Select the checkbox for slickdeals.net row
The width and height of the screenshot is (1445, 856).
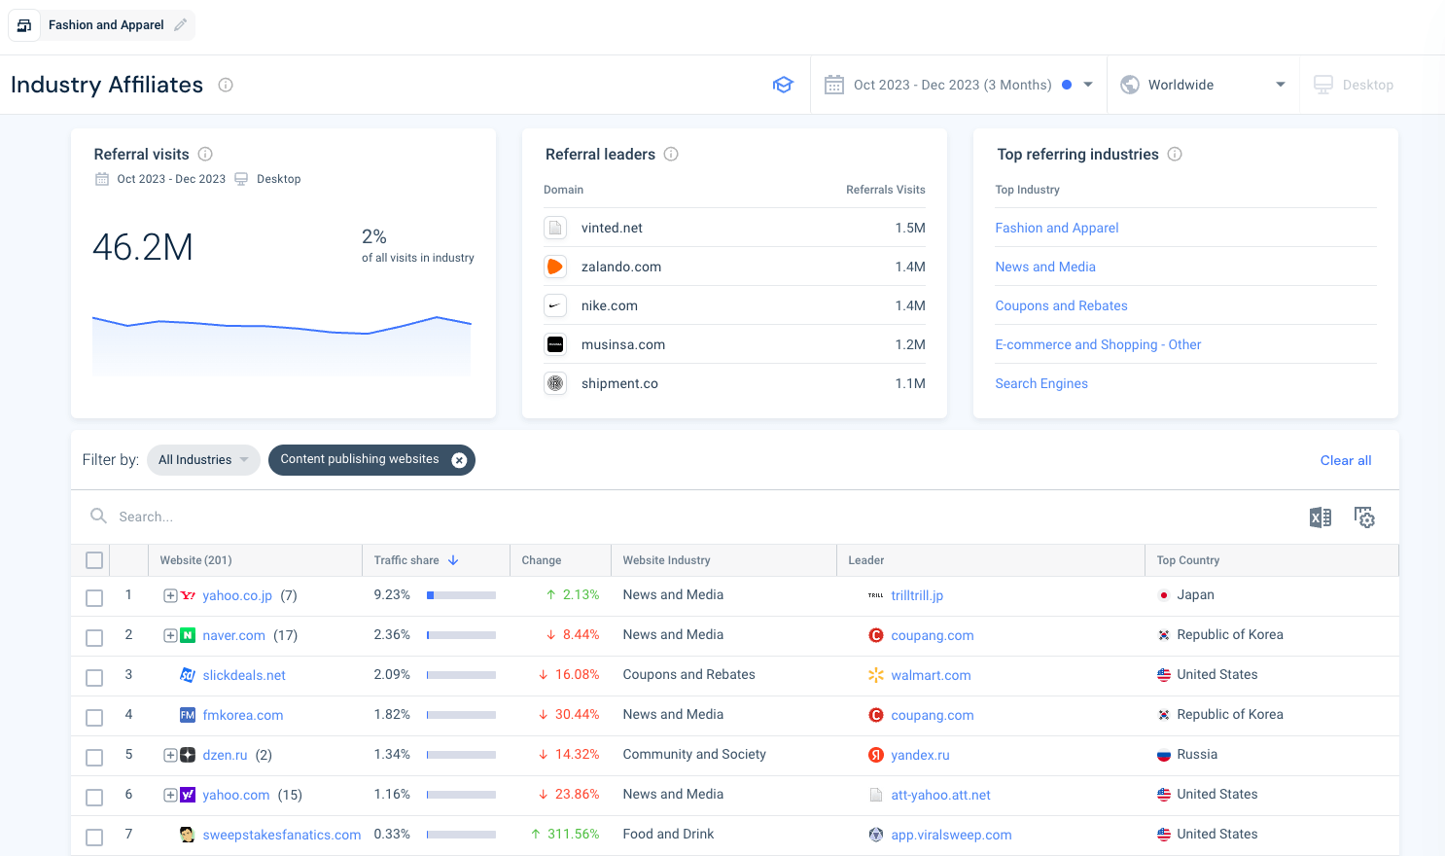94,677
